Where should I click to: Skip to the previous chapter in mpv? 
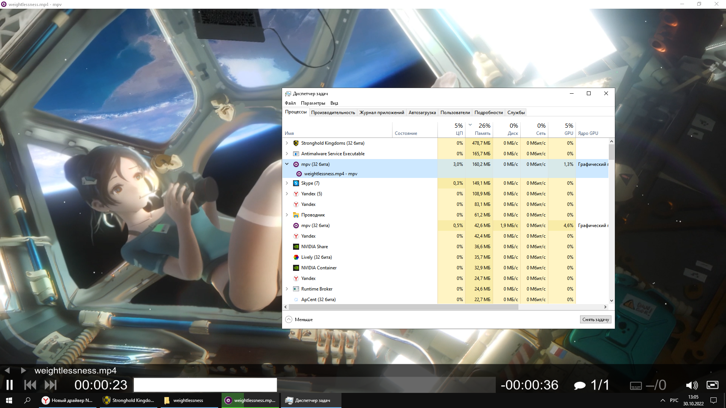[30, 385]
